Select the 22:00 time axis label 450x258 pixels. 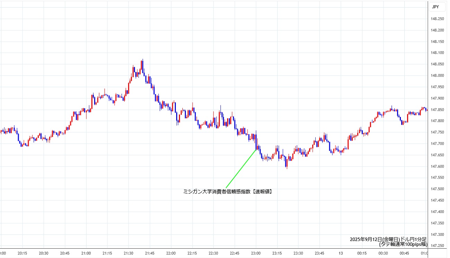pyautogui.click(x=171, y=253)
